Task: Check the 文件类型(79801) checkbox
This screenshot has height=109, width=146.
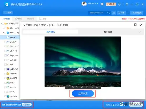Action: point(3,24)
